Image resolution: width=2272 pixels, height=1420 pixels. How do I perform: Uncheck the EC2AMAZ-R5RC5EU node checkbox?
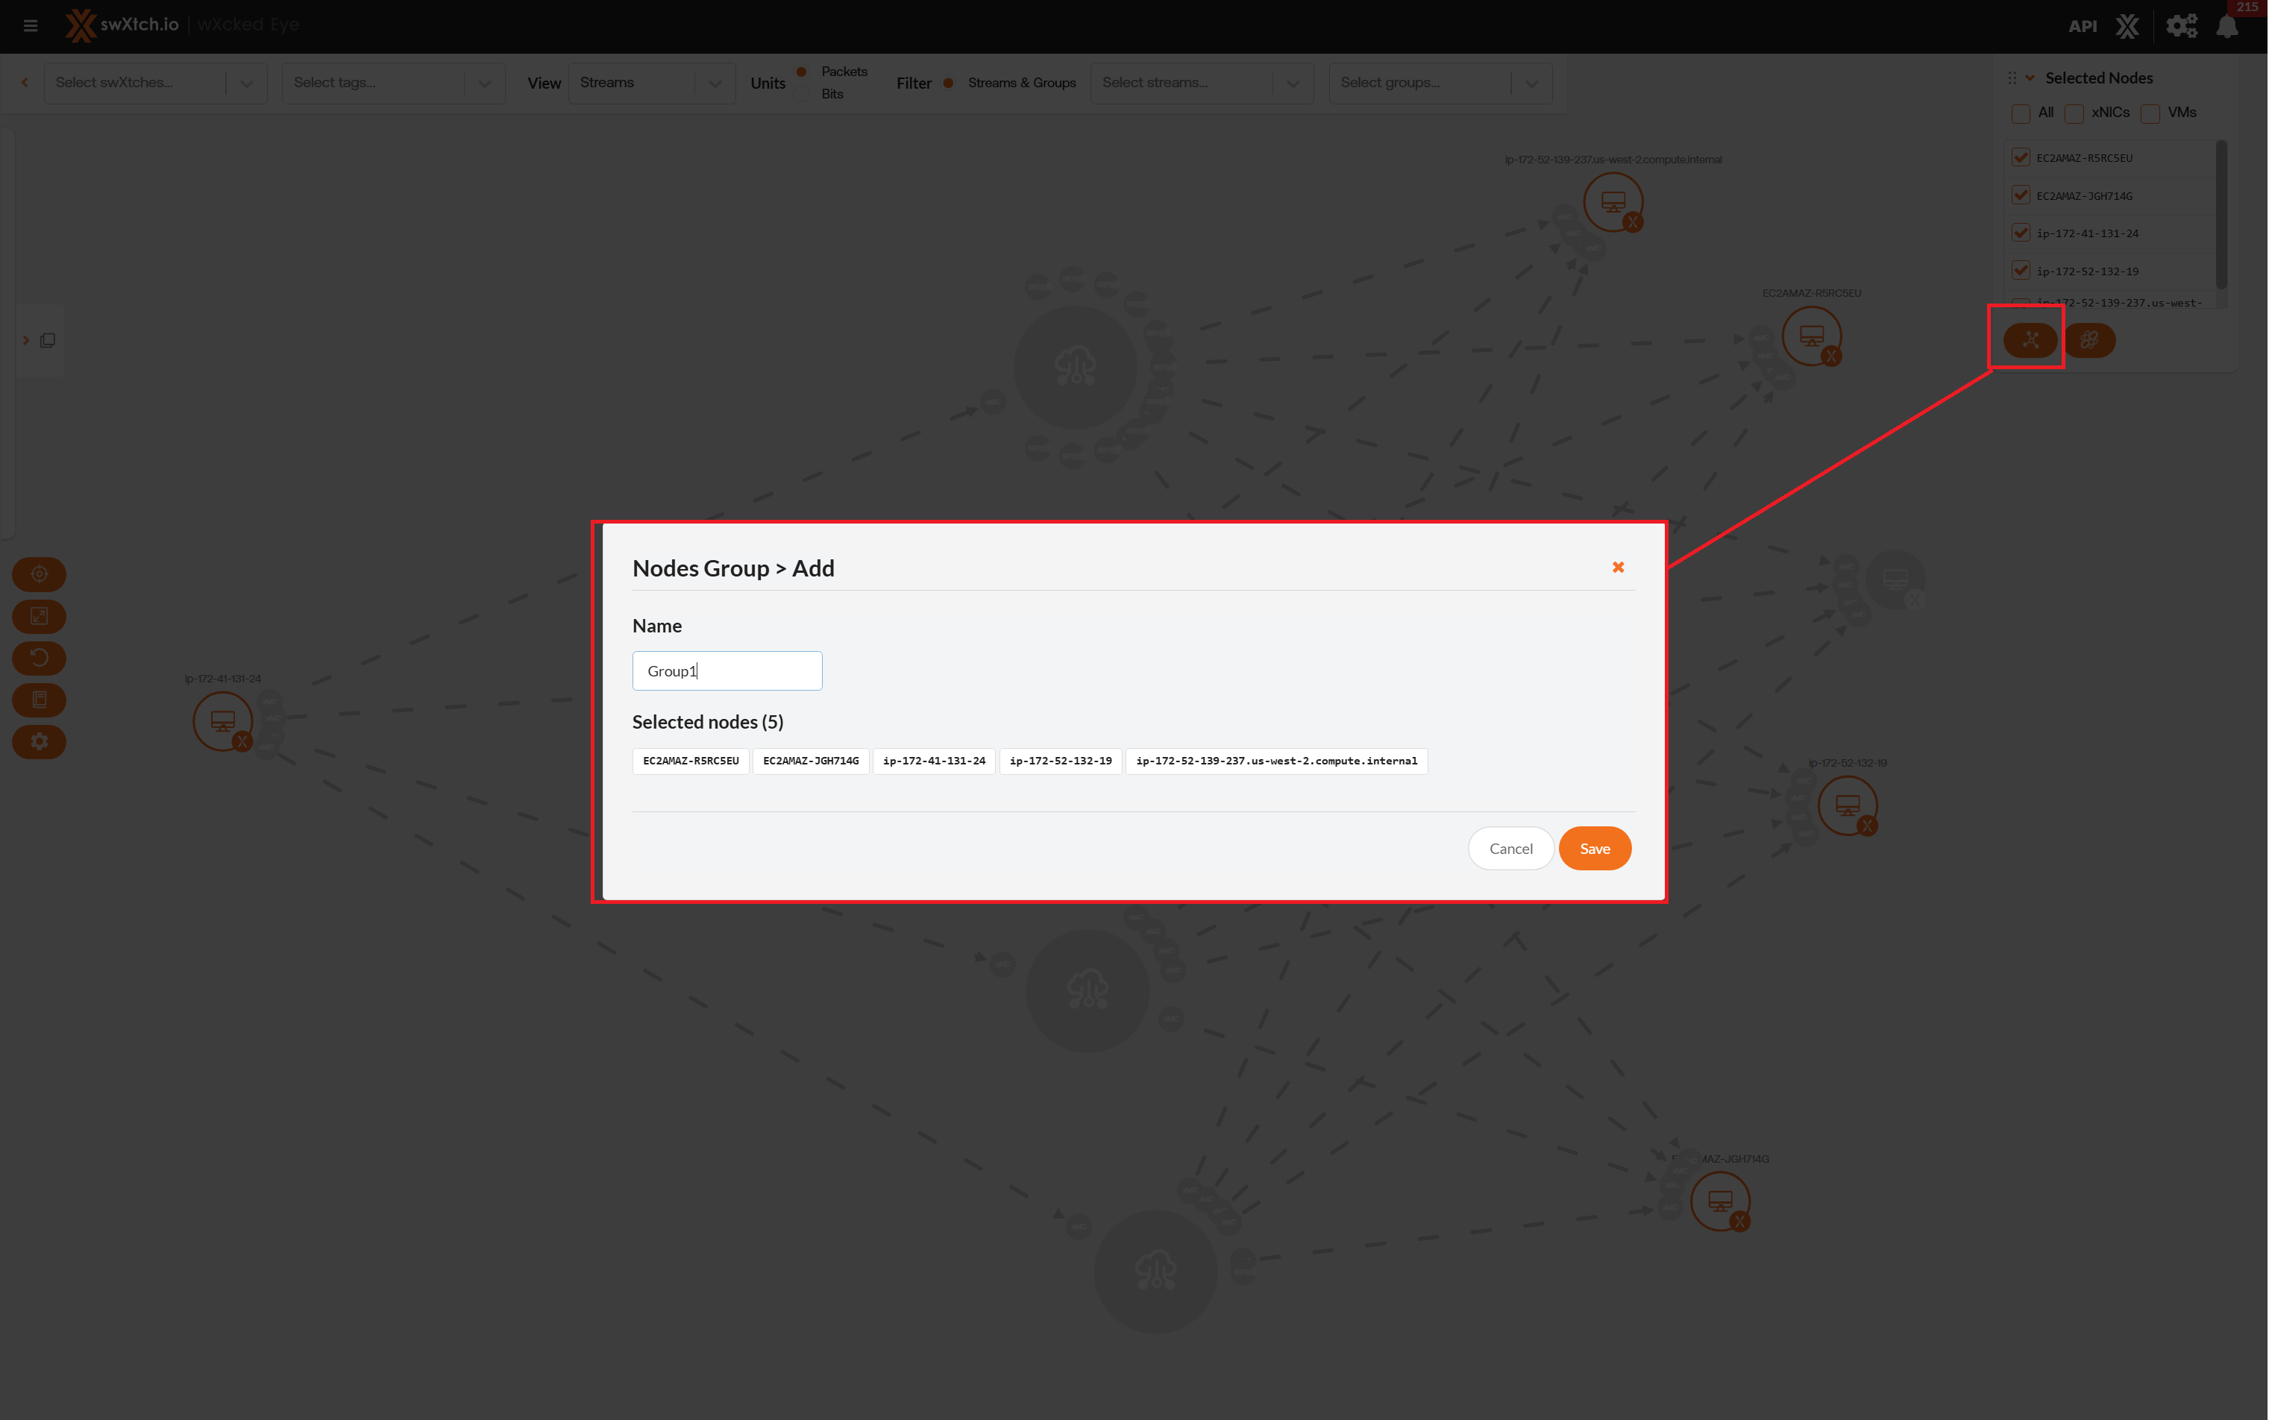tap(2021, 158)
